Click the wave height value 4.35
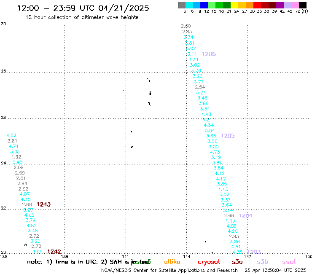 point(237,252)
